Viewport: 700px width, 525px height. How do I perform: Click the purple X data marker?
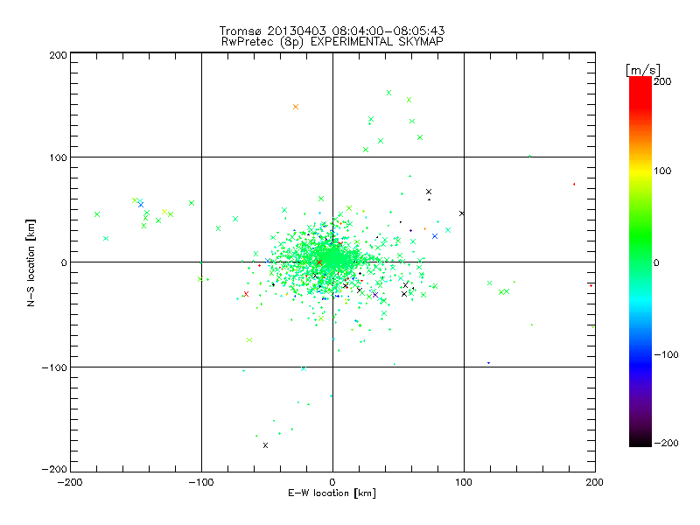pos(375,295)
